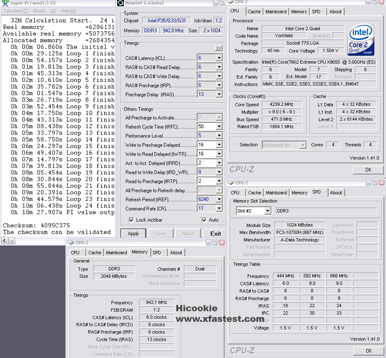Click the MemSet title bar icon

[120, 3]
